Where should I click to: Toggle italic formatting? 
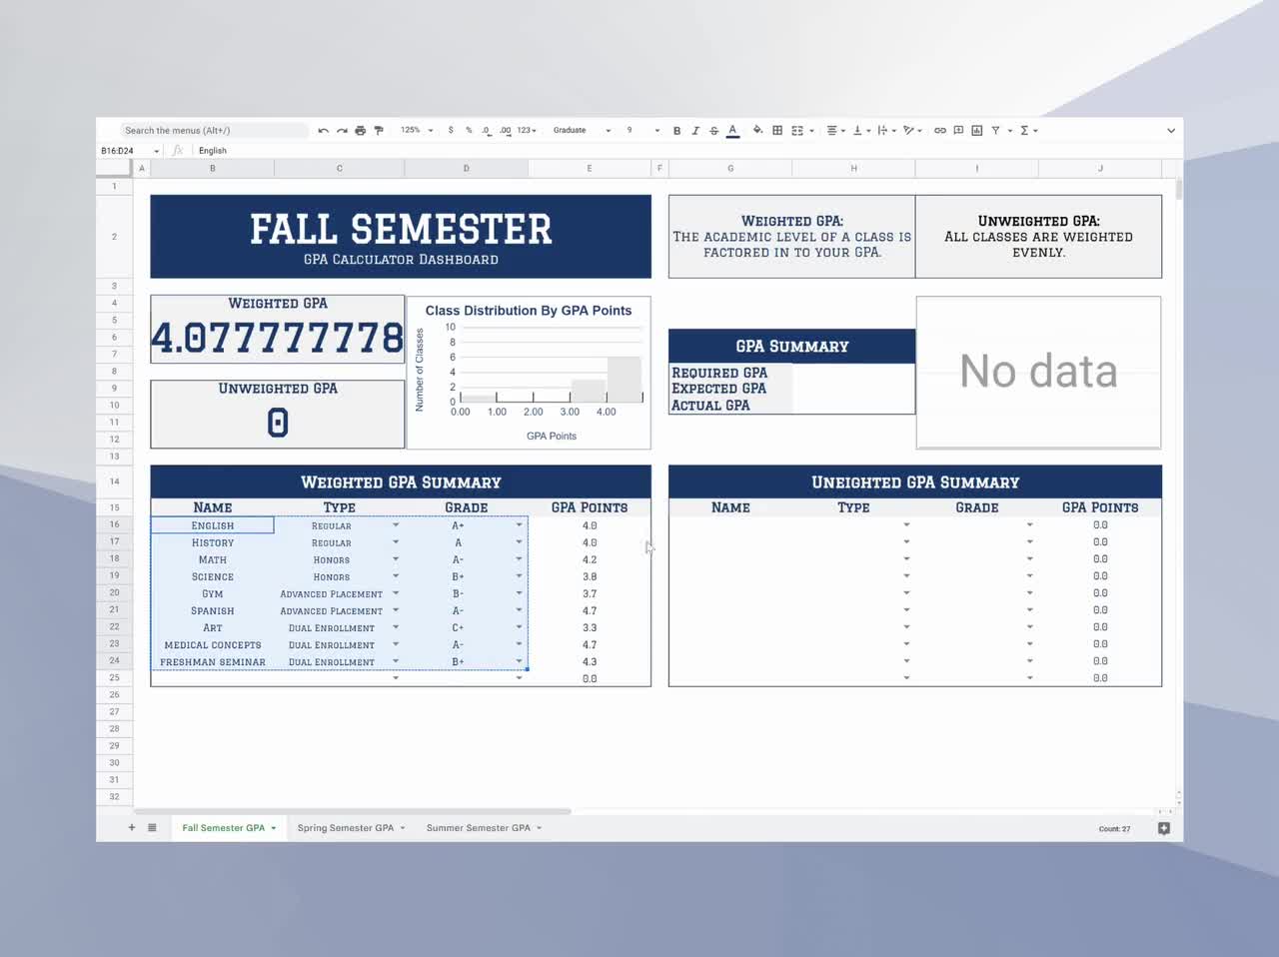click(695, 130)
